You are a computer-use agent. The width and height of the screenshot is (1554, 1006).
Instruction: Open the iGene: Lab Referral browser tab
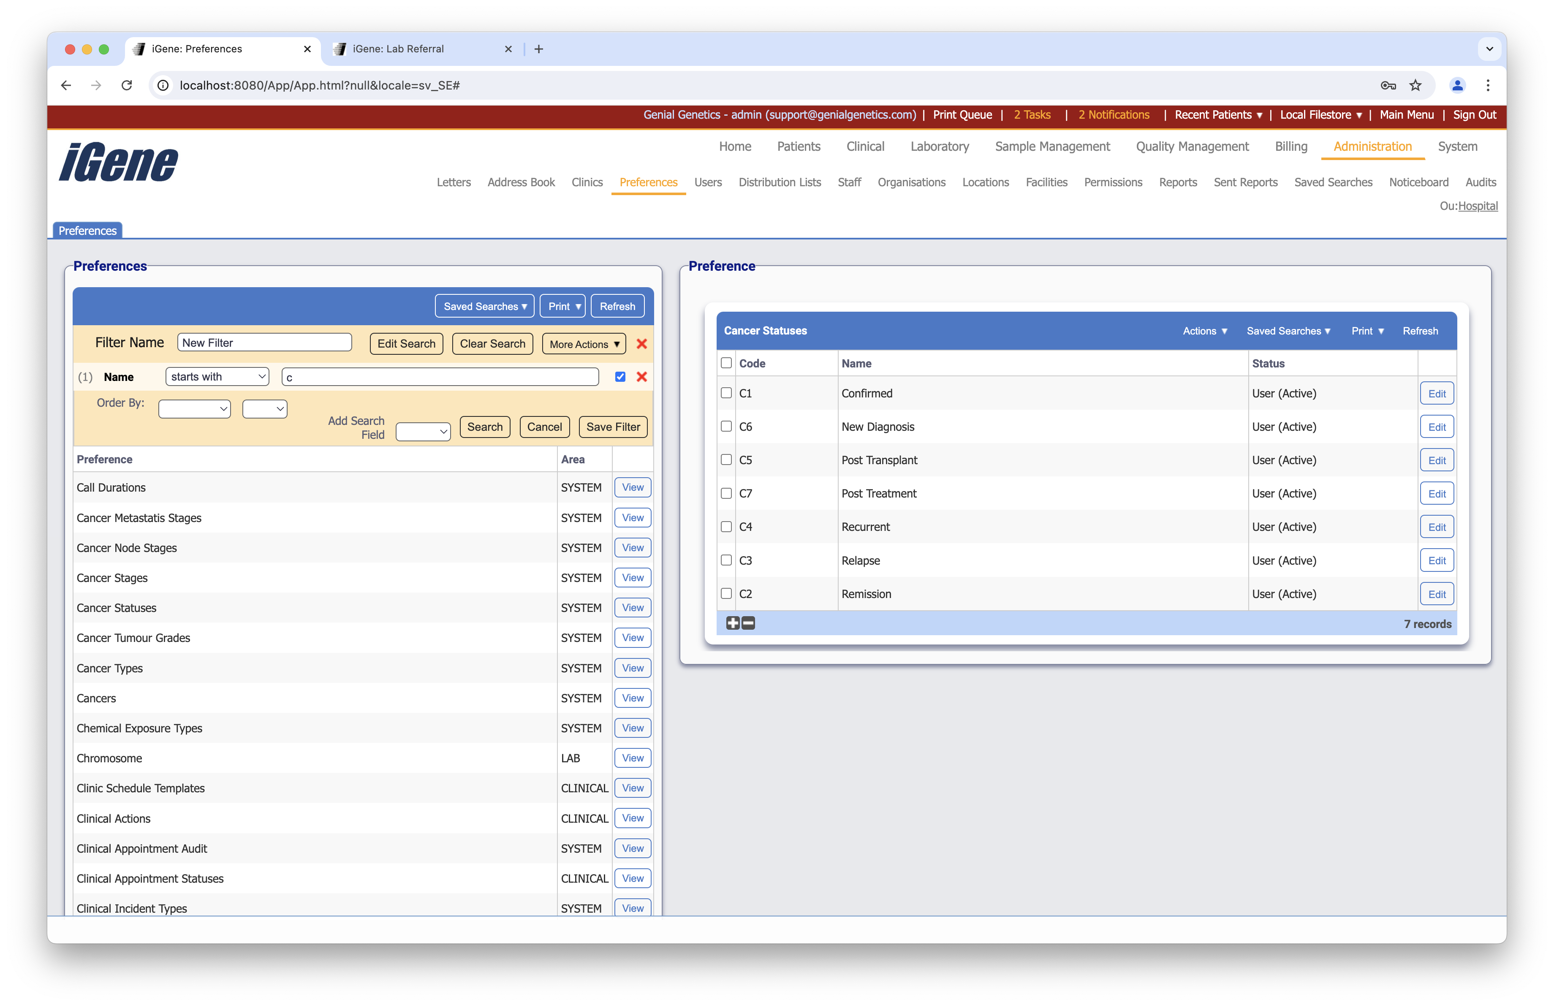tap(398, 49)
